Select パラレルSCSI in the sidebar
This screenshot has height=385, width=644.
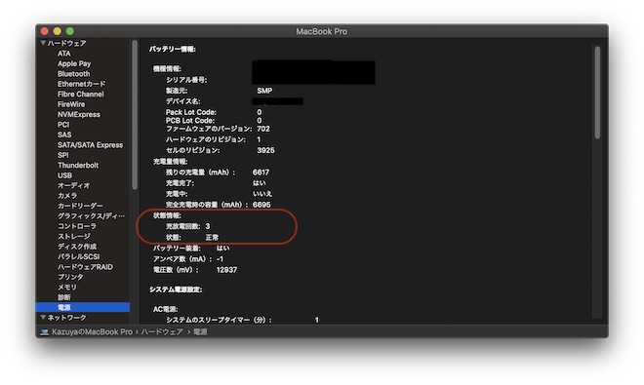(x=78, y=256)
